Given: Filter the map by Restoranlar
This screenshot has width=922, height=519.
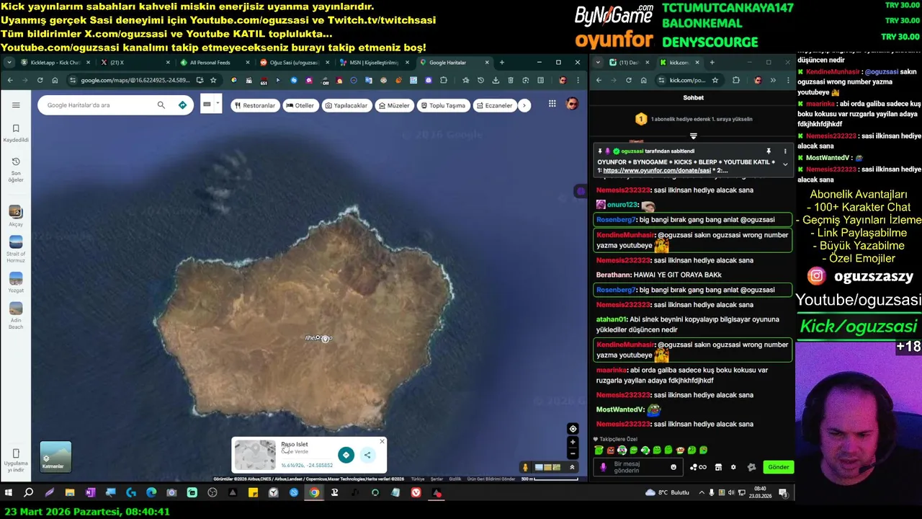Looking at the screenshot, I should coord(255,105).
